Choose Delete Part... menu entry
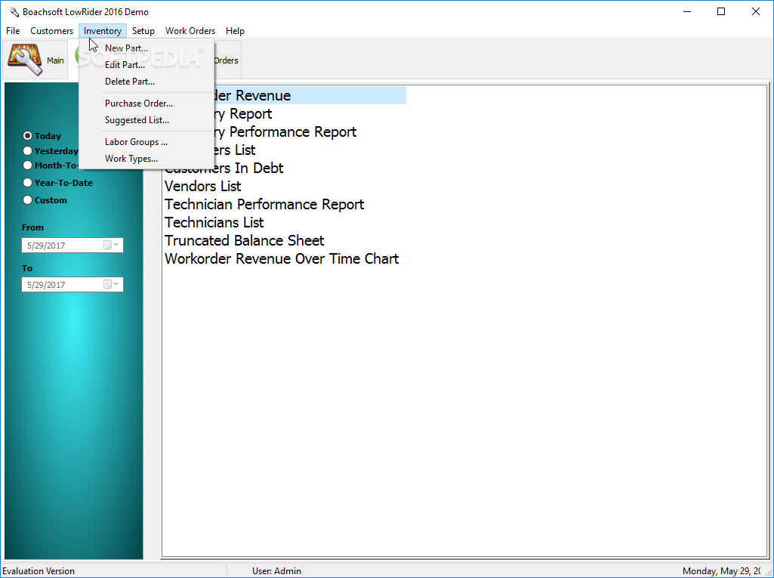 pos(146,82)
